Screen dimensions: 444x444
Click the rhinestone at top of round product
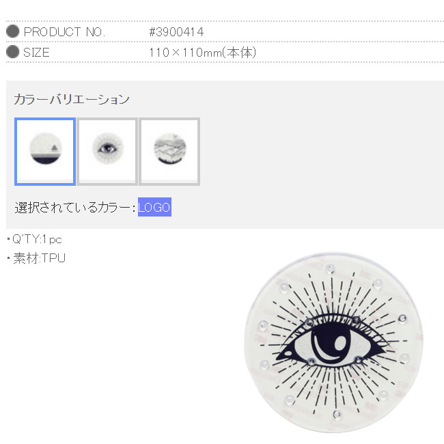[331, 268]
